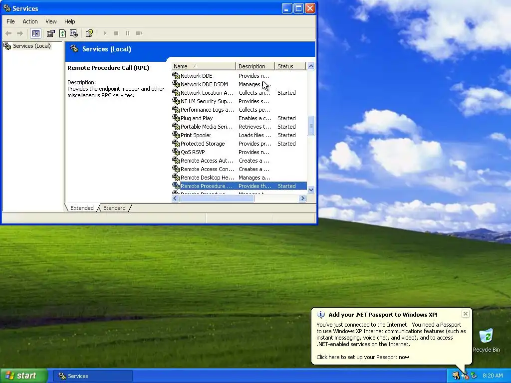
Task: Click gear icon beside Plug and Play
Action: (x=176, y=118)
